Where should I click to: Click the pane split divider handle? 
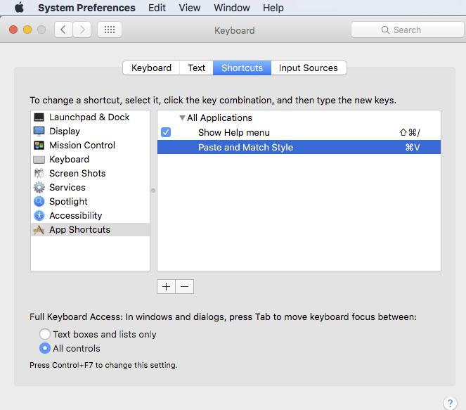coord(153,191)
